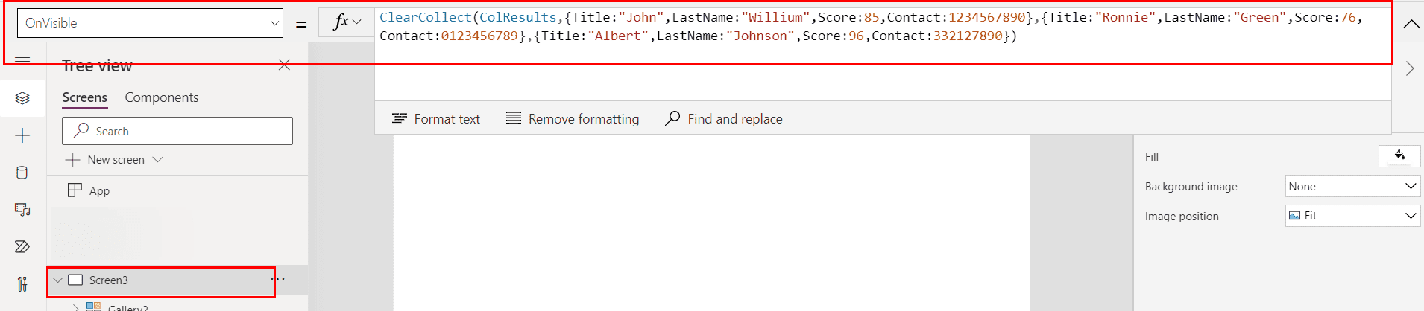Open the Advanced tools icon in left rail
Viewport: 1424px width, 311px height.
22,284
